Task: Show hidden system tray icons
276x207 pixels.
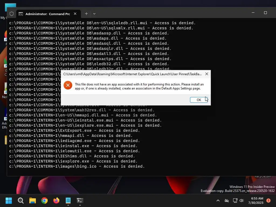Action: click(x=218, y=201)
